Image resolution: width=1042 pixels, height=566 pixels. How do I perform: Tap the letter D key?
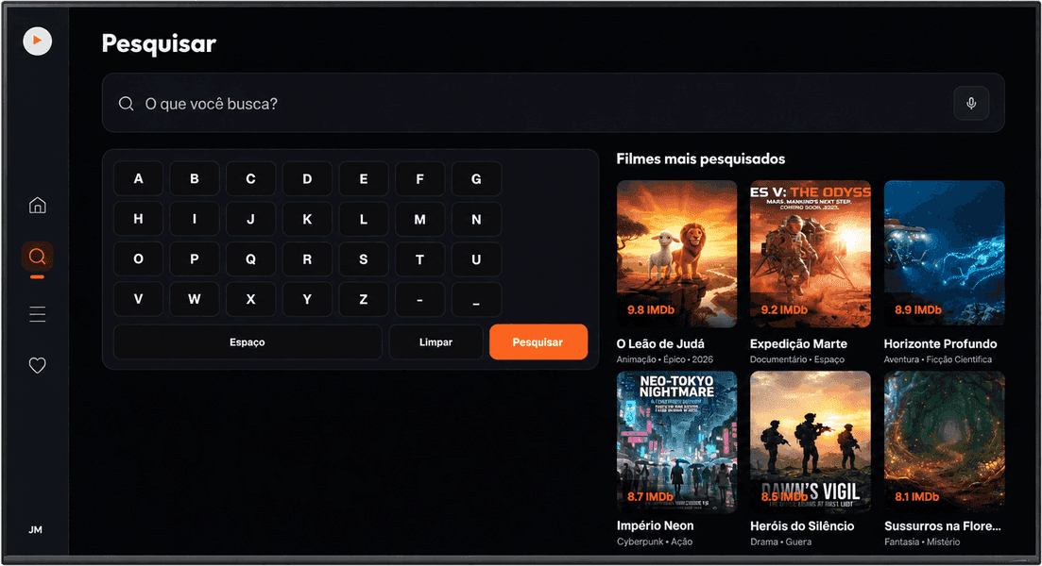(x=307, y=178)
